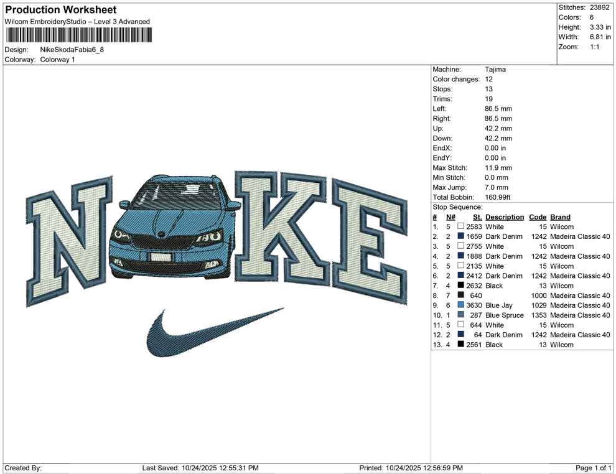The image size is (616, 474).
Task: Click the Max Stitch value '11.9 mm'
Action: (x=498, y=168)
